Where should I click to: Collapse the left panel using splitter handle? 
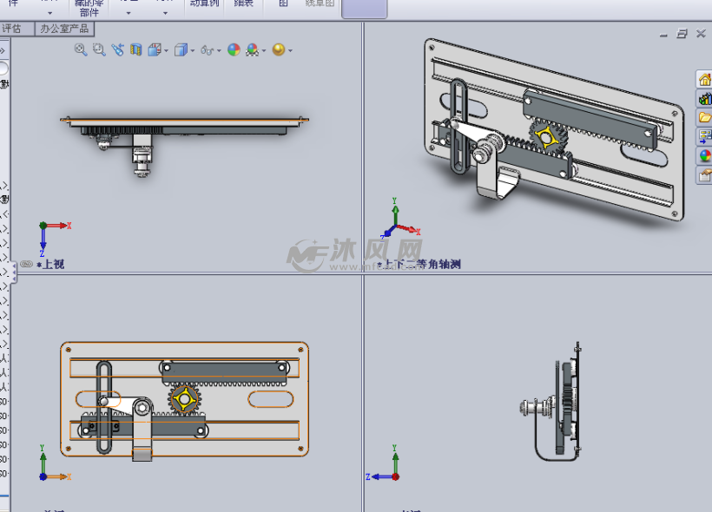[x=14, y=272]
